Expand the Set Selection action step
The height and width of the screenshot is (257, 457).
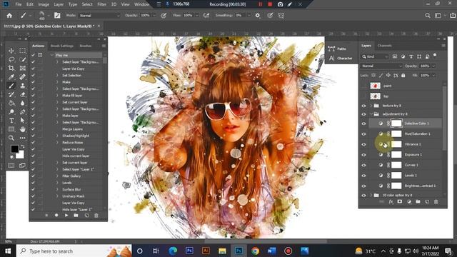click(57, 75)
